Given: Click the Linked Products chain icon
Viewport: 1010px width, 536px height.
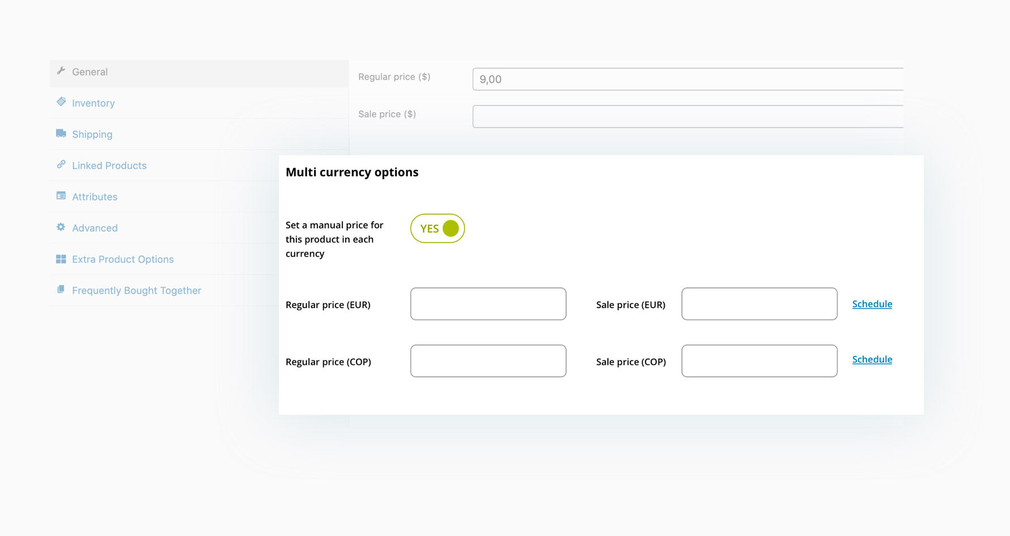Looking at the screenshot, I should point(61,164).
